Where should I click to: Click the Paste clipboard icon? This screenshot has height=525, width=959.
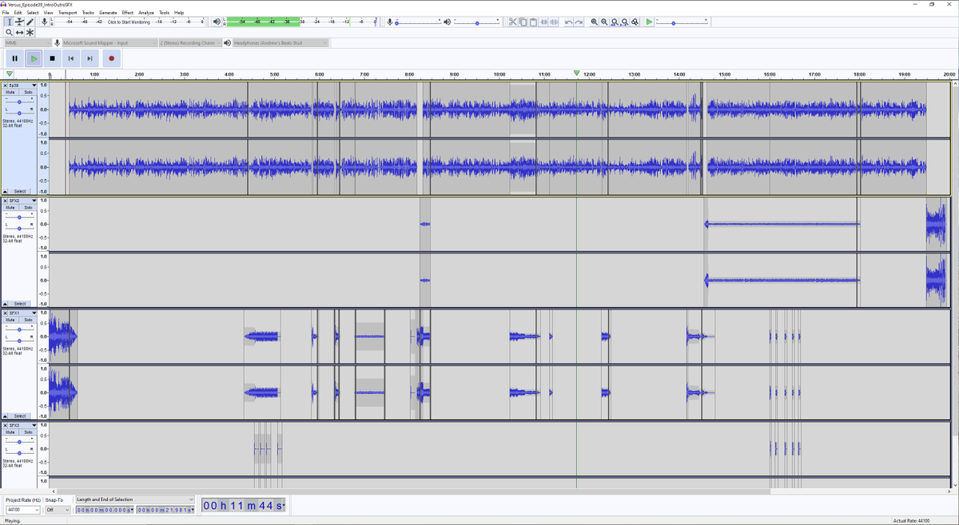tap(533, 22)
